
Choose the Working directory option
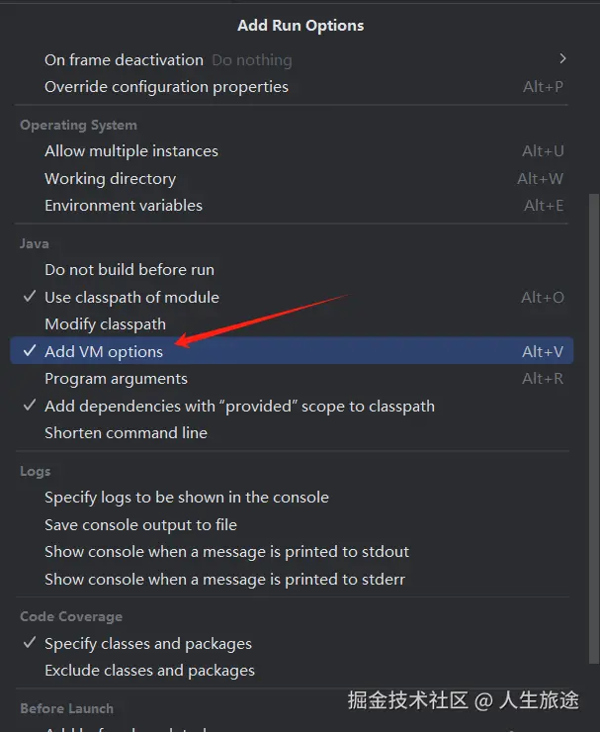110,179
